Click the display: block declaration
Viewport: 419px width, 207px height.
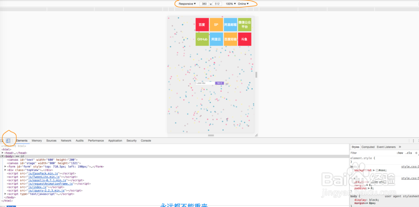tap(367, 199)
